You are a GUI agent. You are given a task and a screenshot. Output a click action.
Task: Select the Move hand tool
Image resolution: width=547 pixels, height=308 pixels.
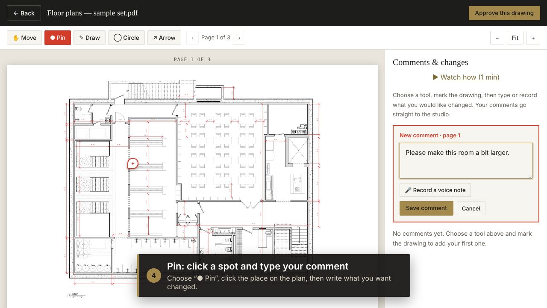[x=24, y=38]
